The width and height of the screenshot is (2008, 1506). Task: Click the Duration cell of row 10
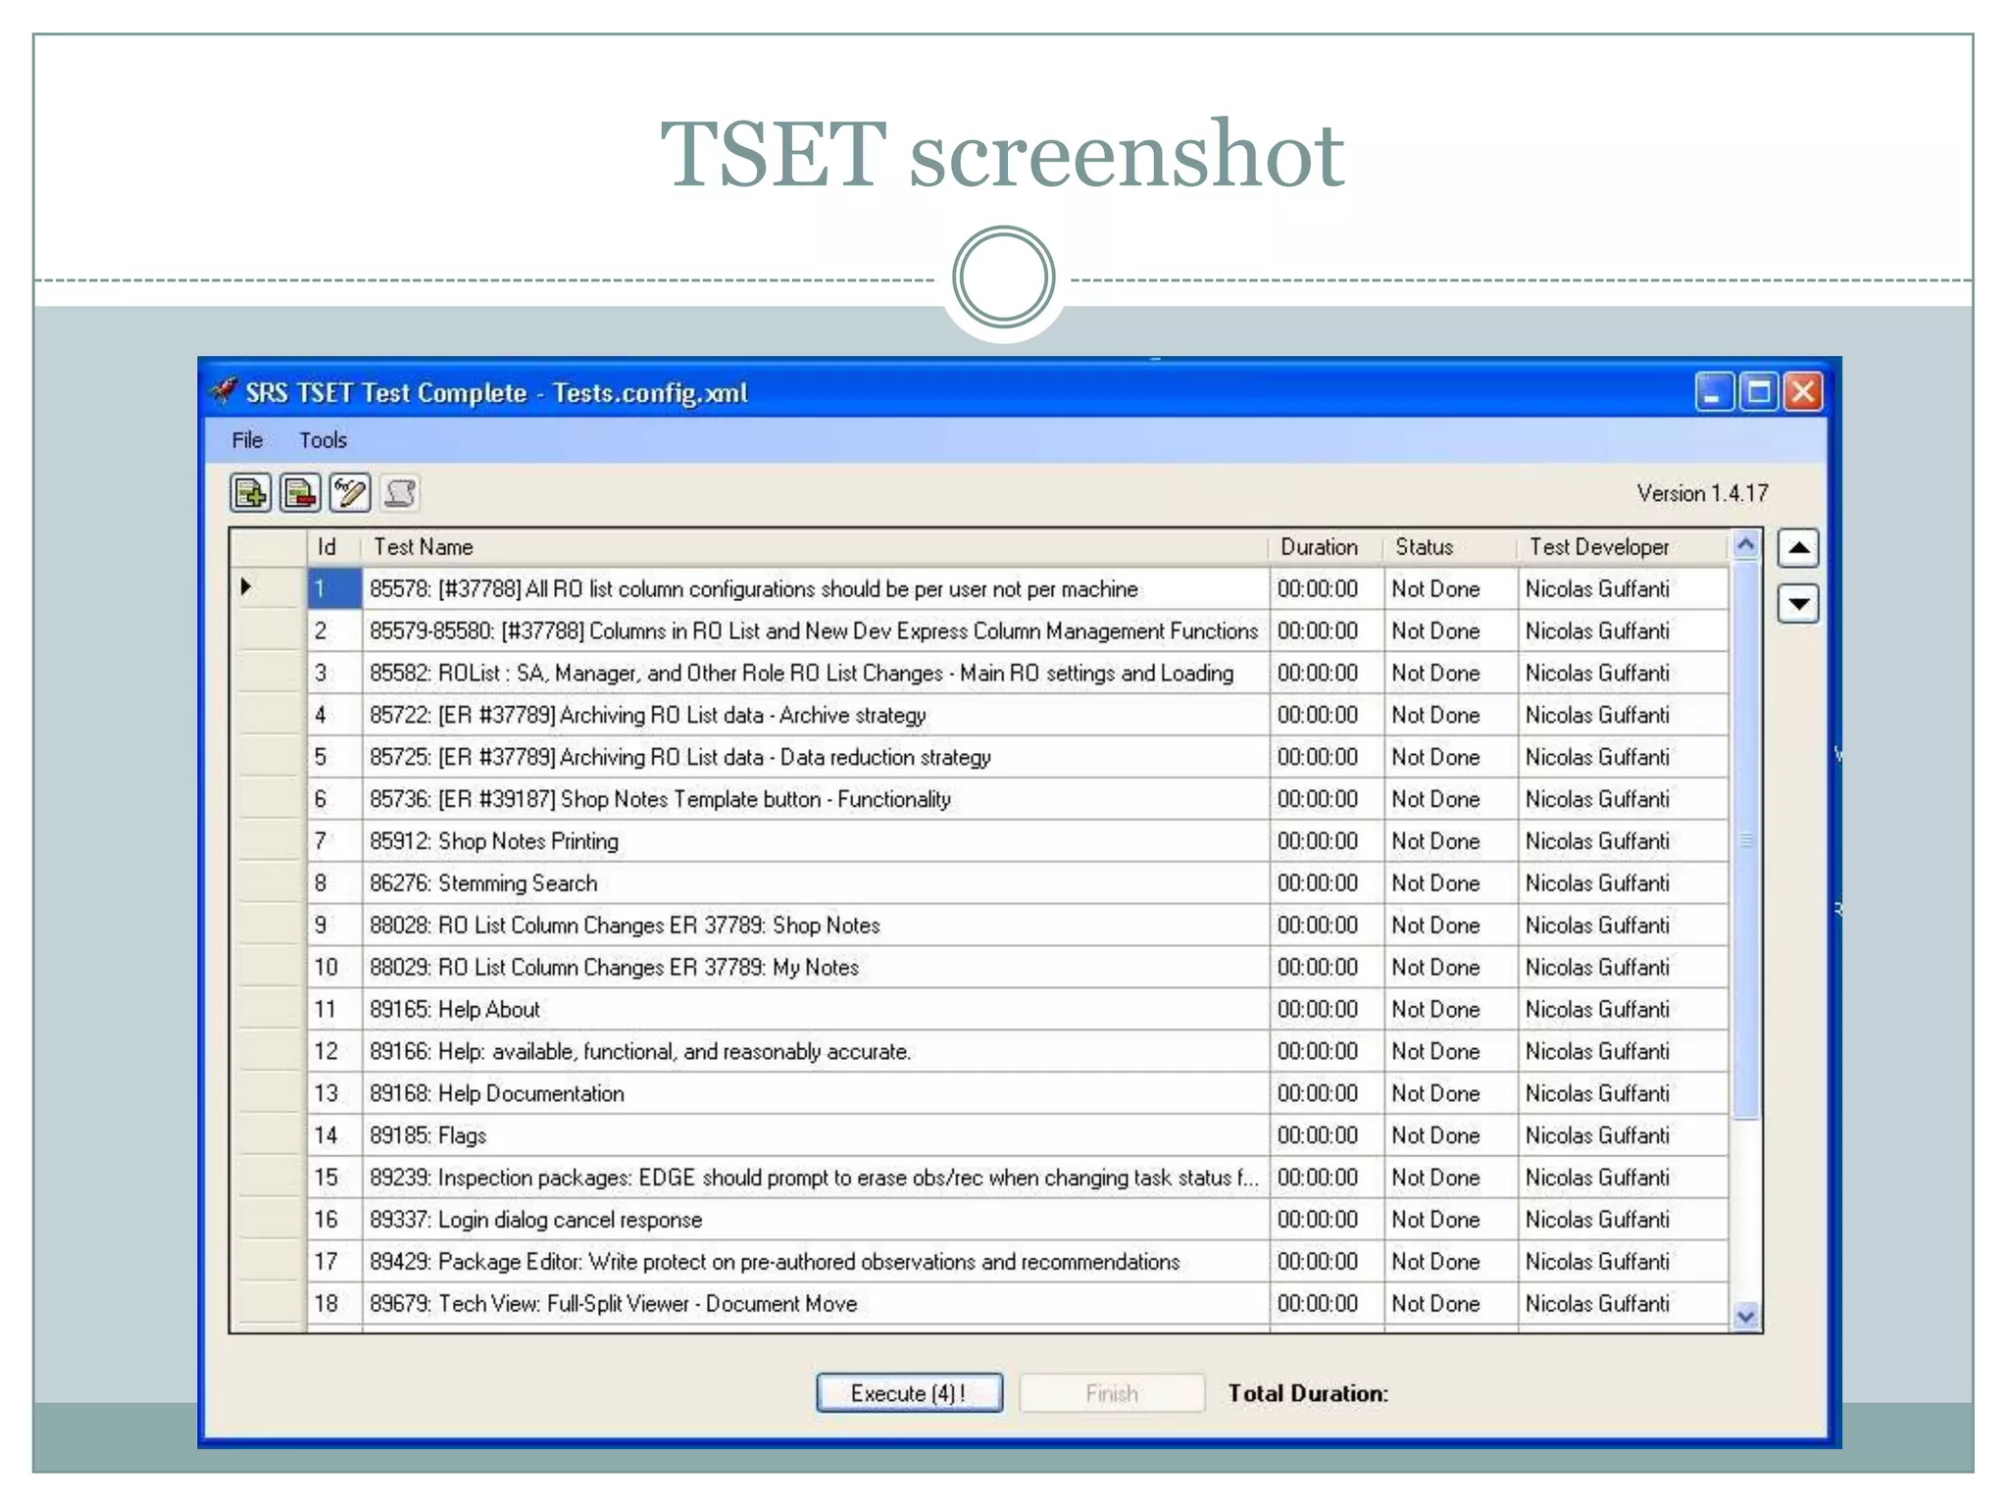[1327, 968]
